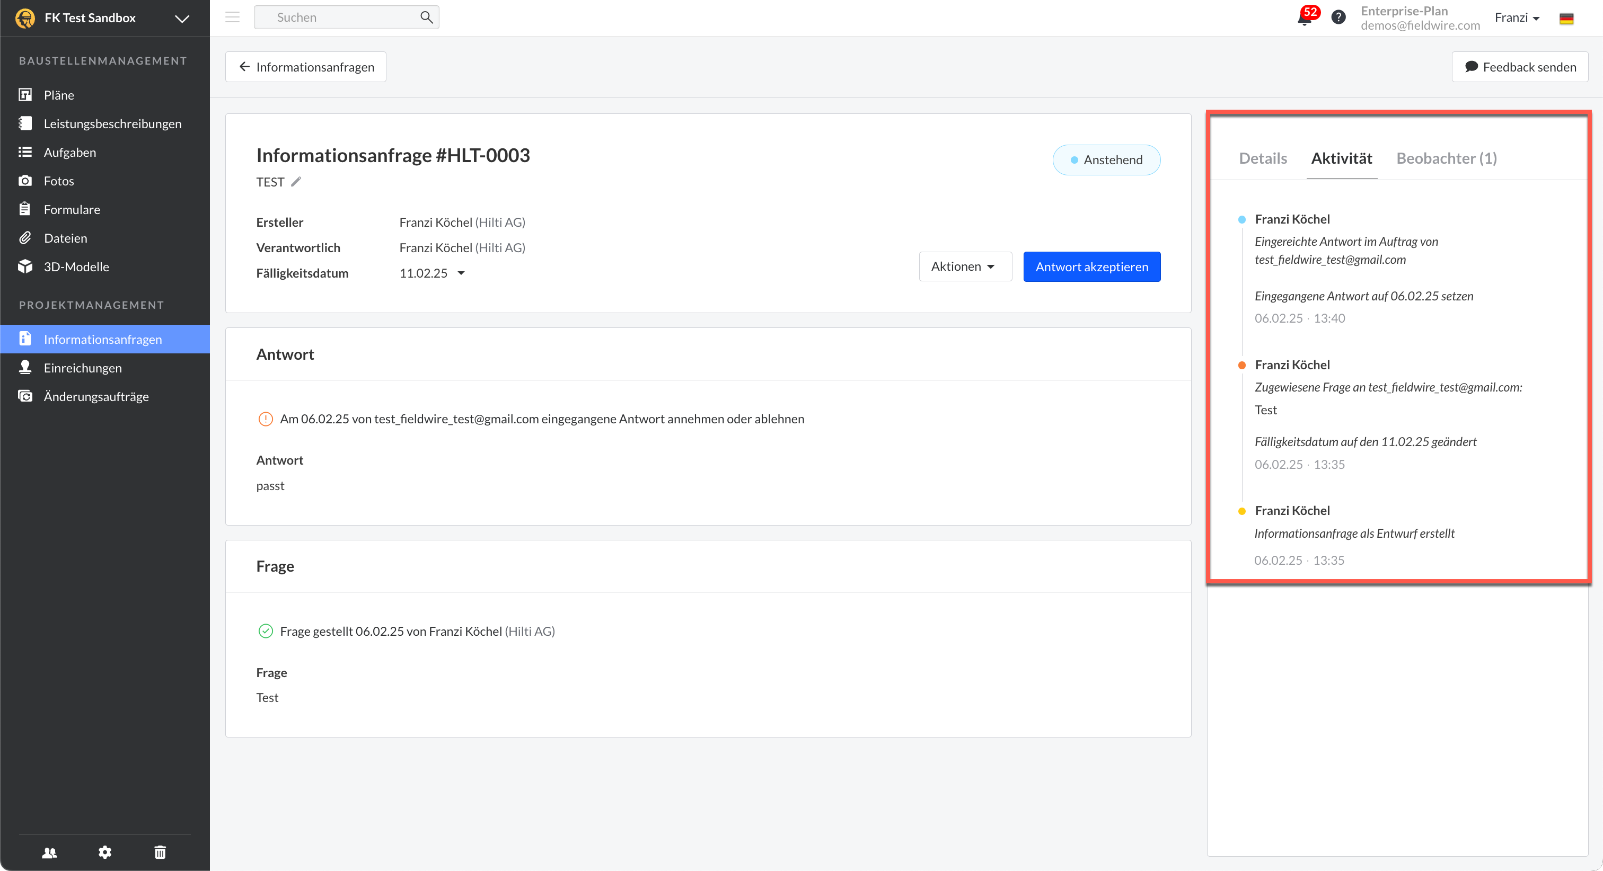Click the Feedback senden button

pos(1520,67)
